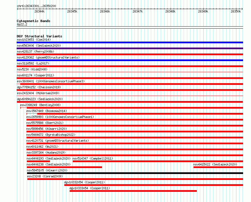The width and height of the screenshot is (251, 202).
Task: Select dgv10332n54 (Cooper2011) label
Action: pos(84,182)
